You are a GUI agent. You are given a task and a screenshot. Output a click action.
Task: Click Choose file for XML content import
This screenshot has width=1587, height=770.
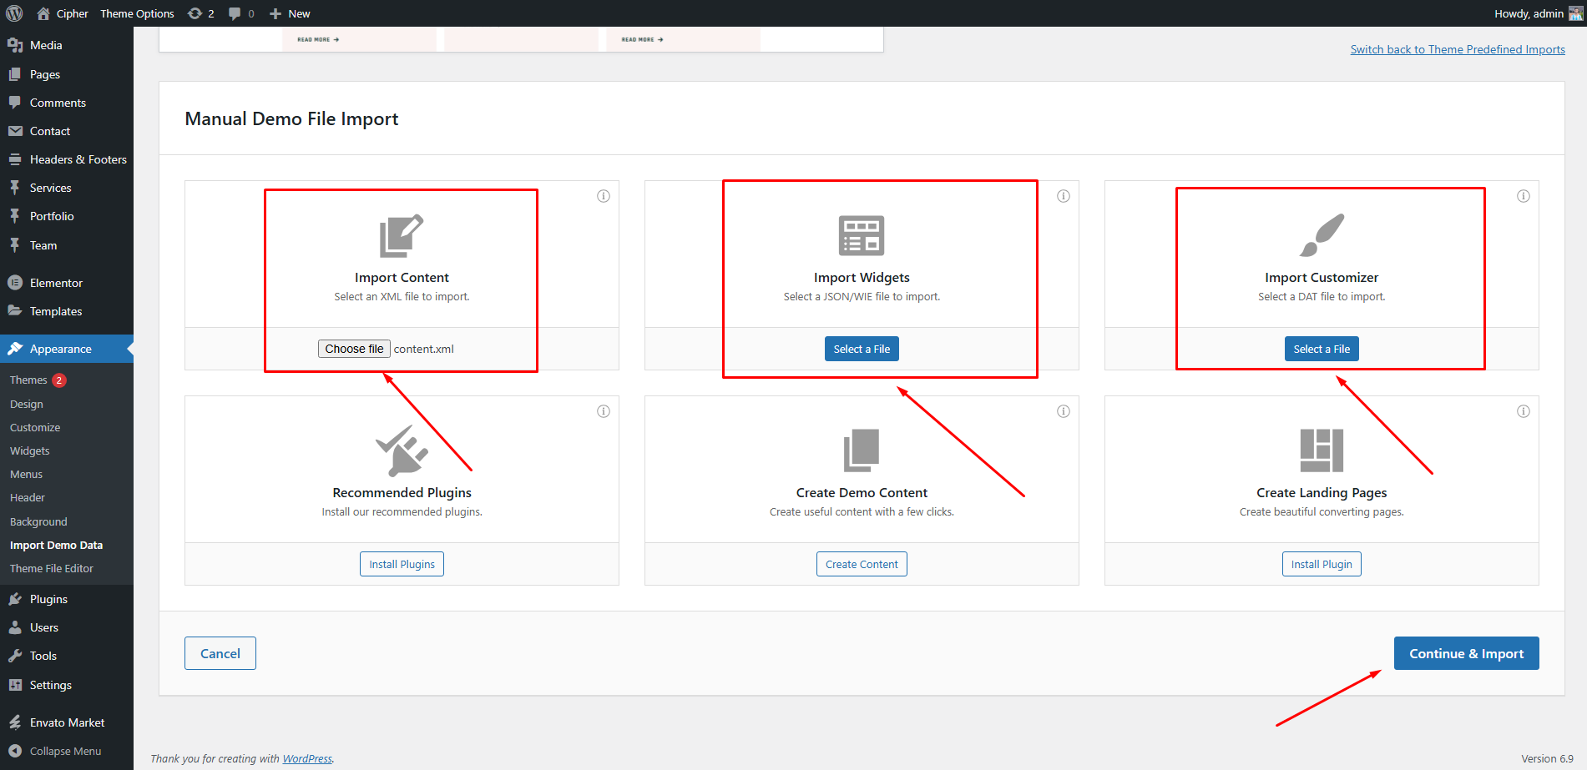pyautogui.click(x=354, y=349)
